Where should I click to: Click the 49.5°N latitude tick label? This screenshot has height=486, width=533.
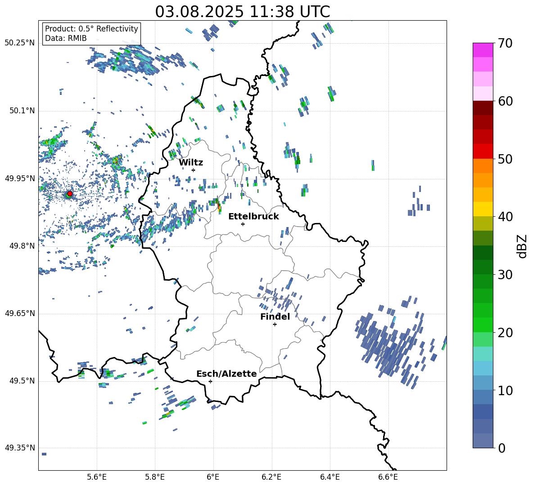22,380
